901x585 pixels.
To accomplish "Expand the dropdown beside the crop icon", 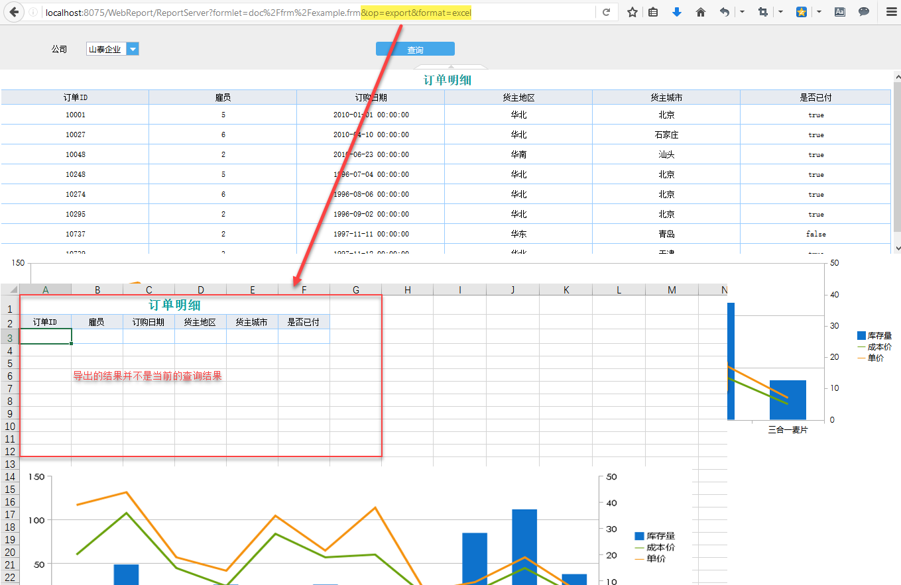I will pos(780,12).
